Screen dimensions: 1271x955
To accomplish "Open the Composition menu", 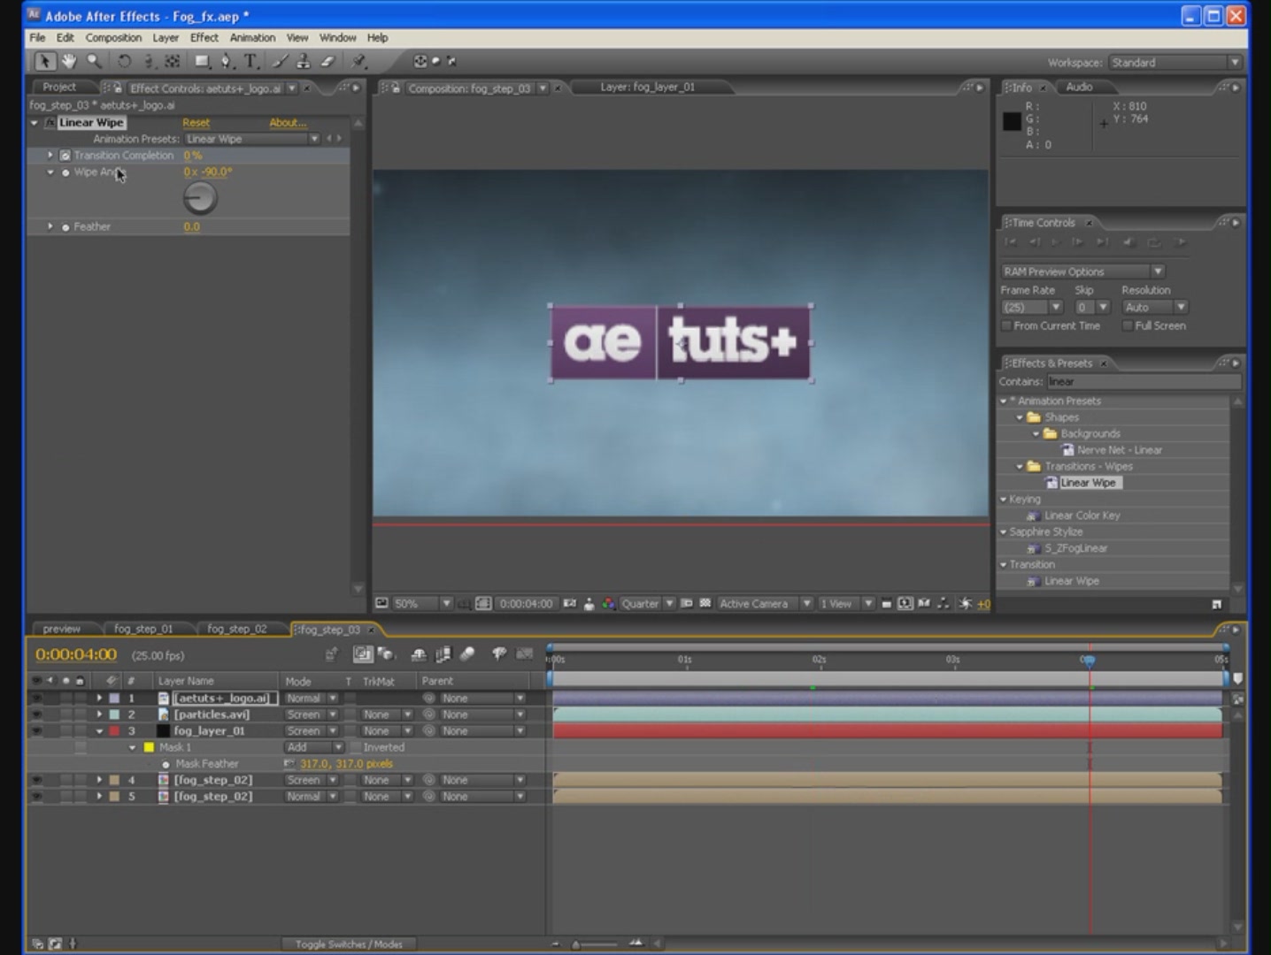I will (x=113, y=38).
